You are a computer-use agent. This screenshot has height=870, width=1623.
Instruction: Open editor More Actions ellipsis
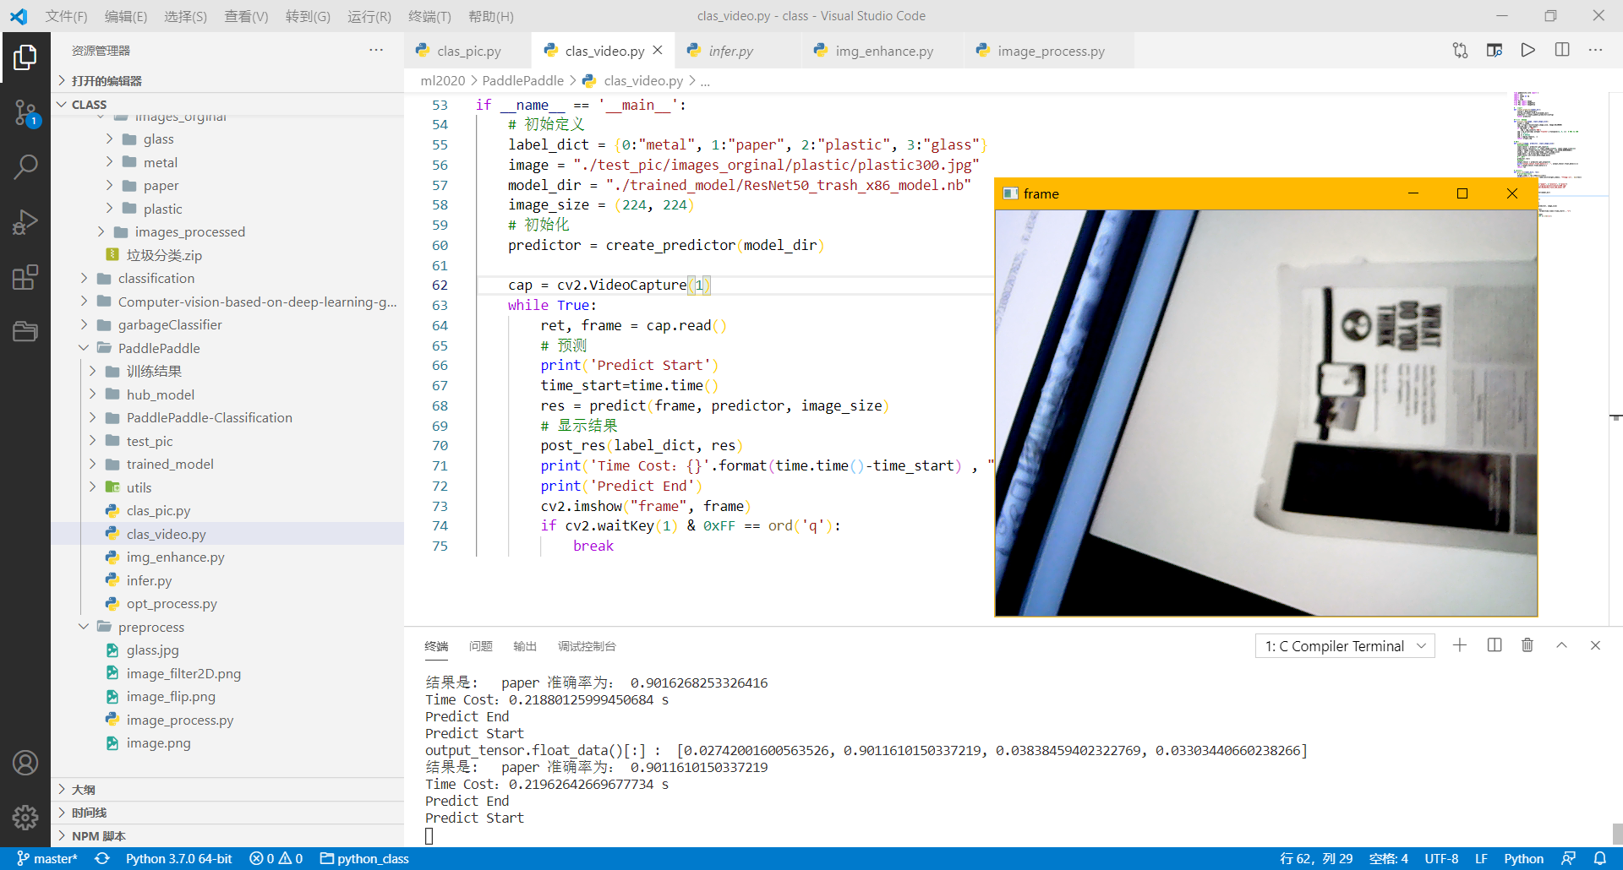(1595, 51)
